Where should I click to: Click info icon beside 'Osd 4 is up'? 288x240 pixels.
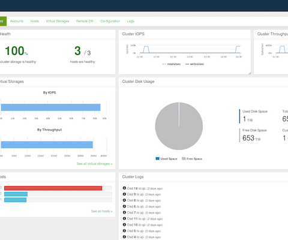tap(124, 237)
